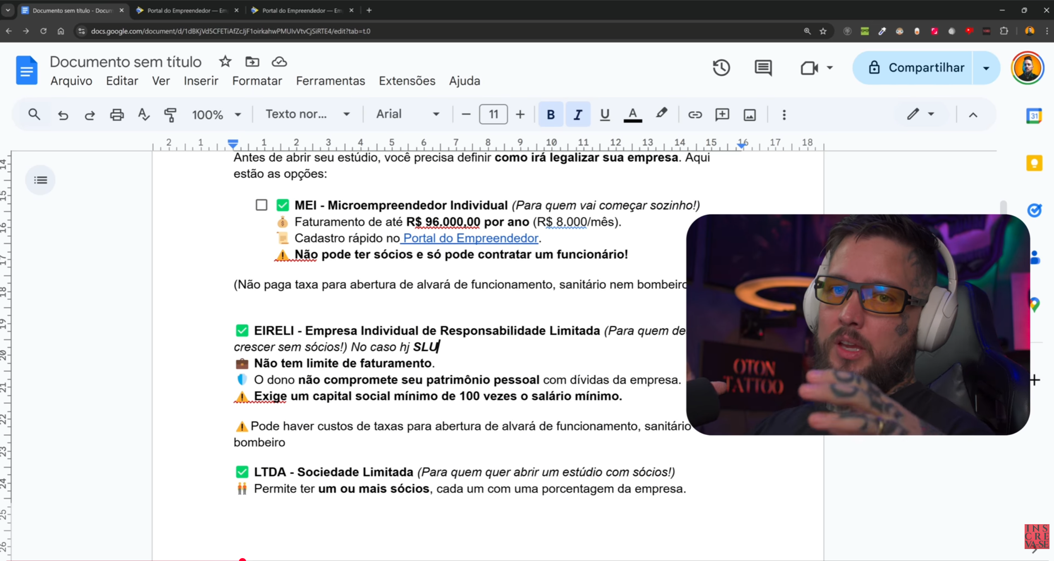Open the Portal do Empreendedor link
Screen dimensions: 1054x561
tap(471, 238)
